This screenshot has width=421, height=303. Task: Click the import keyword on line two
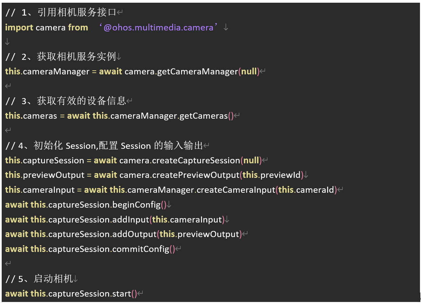[19, 28]
